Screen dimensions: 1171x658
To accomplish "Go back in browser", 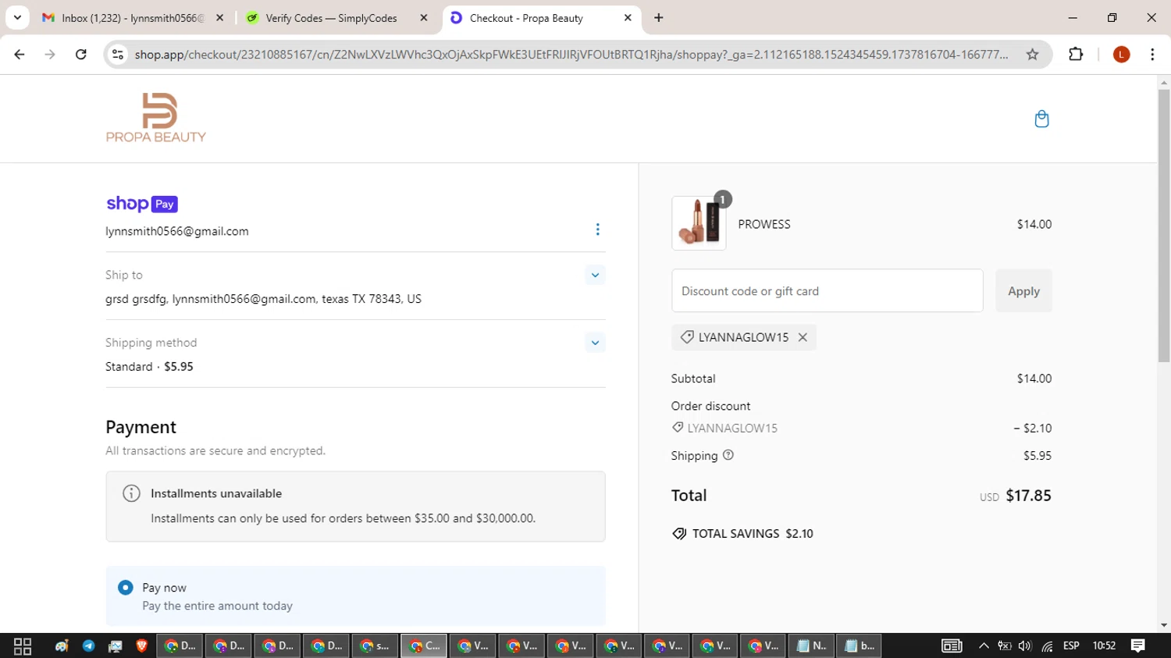I will (20, 54).
